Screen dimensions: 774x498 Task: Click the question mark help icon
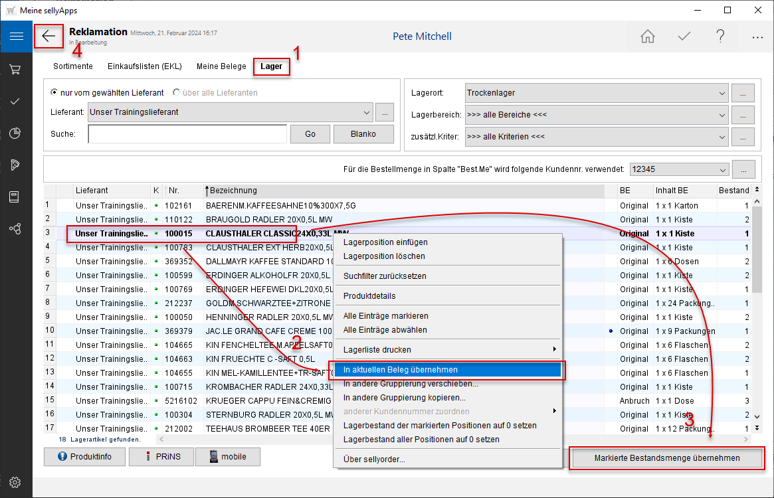(x=720, y=37)
